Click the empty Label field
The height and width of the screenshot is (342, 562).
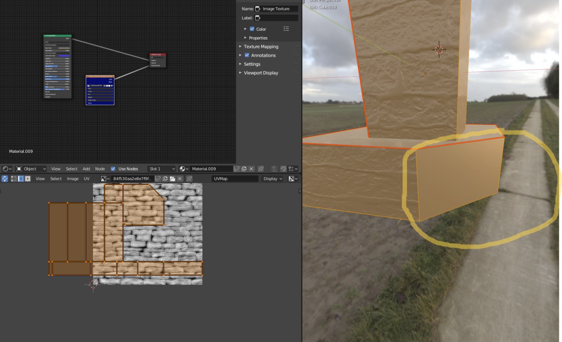276,18
